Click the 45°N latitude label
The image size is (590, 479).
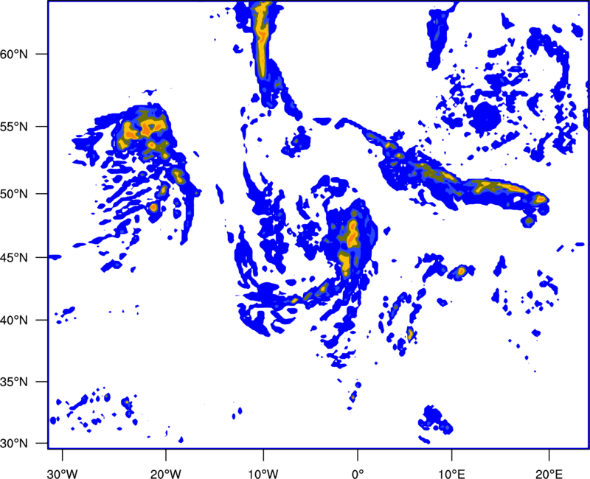pyautogui.click(x=14, y=258)
